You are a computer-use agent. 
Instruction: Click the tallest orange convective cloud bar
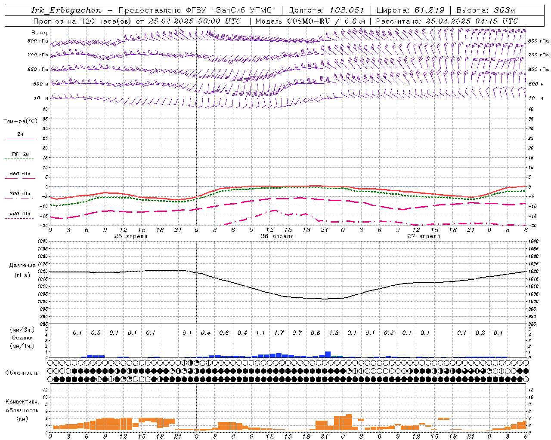pos(349,422)
